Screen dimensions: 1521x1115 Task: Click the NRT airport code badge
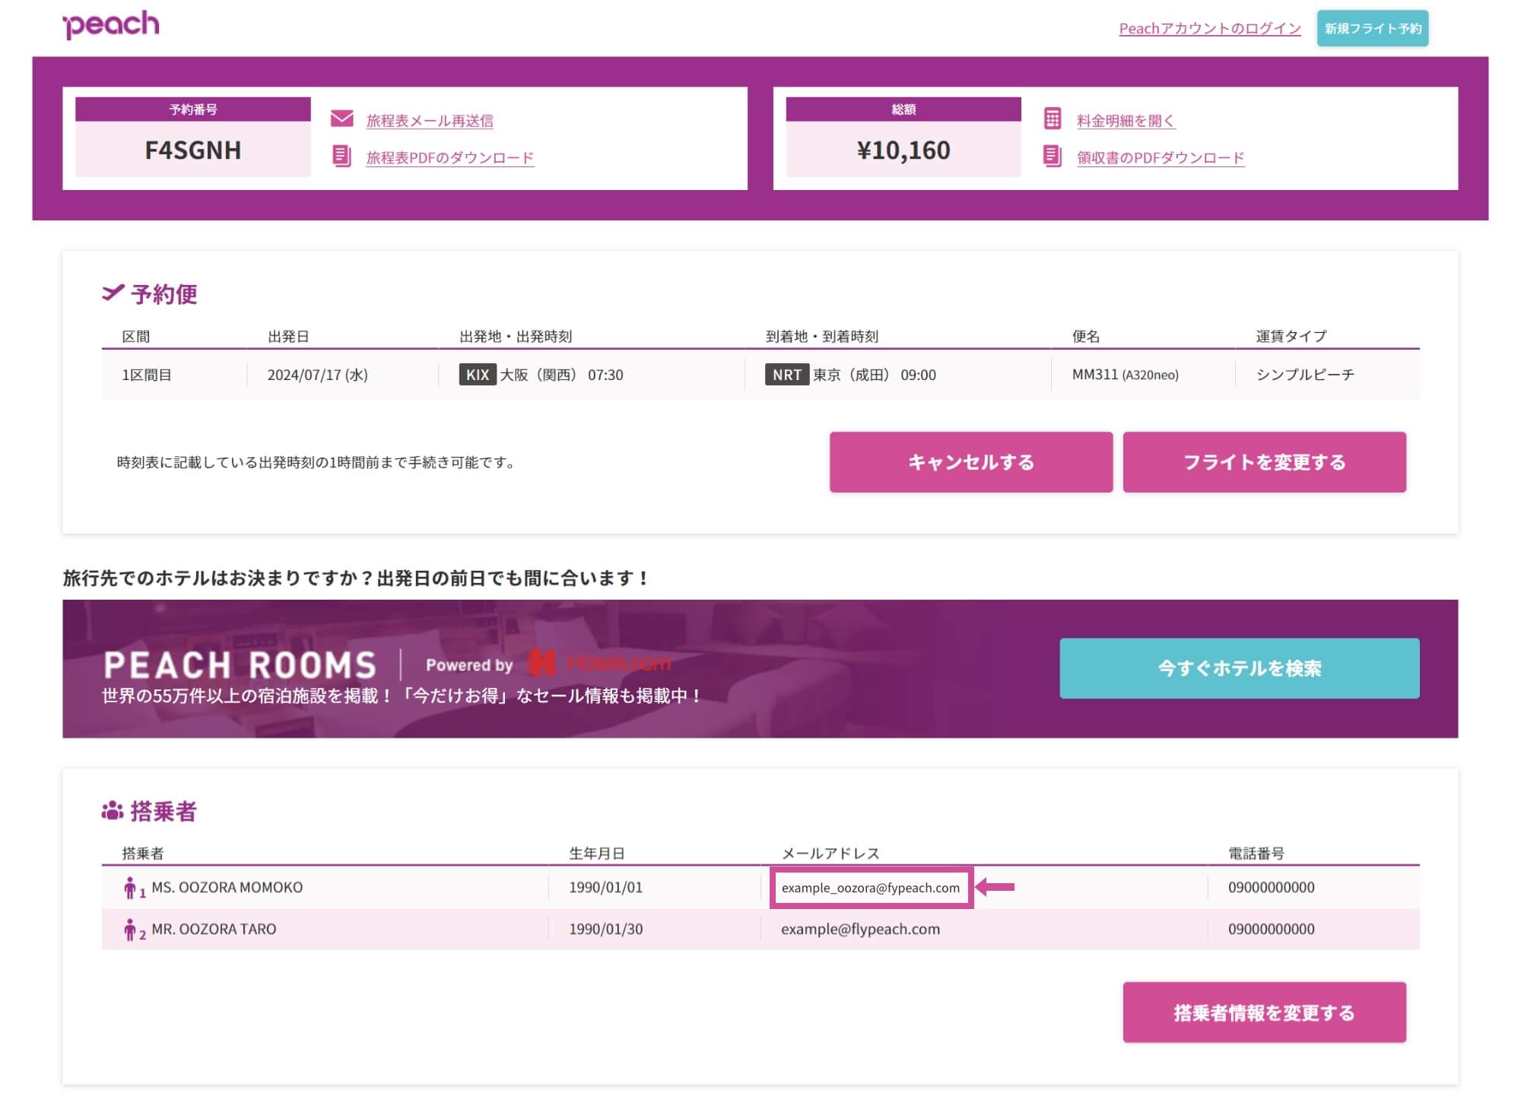[787, 375]
